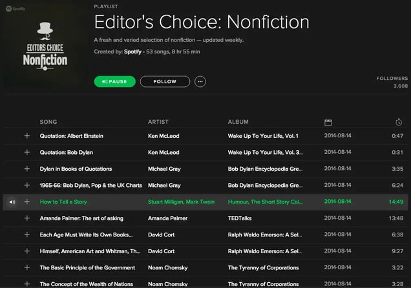This screenshot has height=288, width=411.
Task: Sort tracks by the SONG column header
Action: 48,122
